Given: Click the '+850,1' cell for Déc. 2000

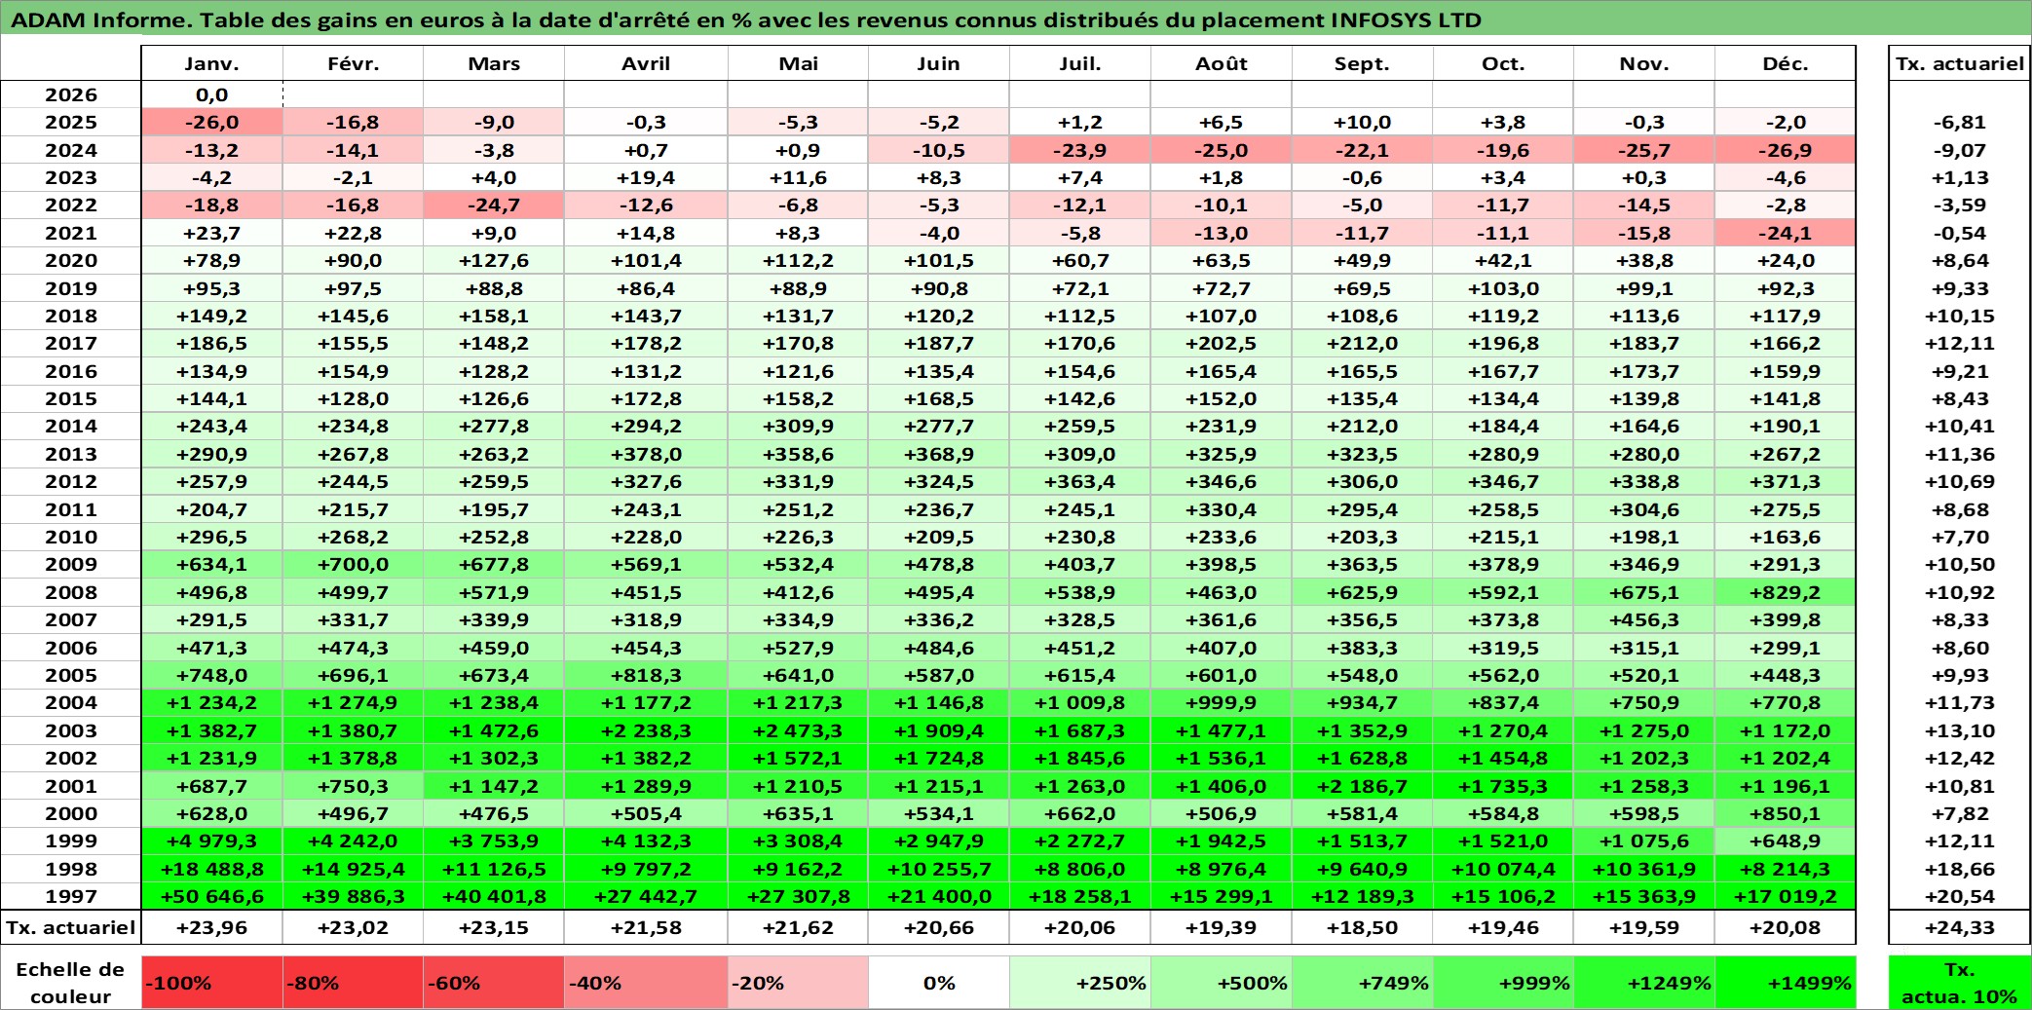Looking at the screenshot, I should tap(1786, 814).
